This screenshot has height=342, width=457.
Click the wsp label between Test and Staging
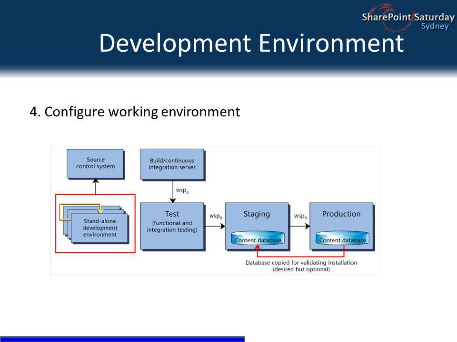click(216, 216)
